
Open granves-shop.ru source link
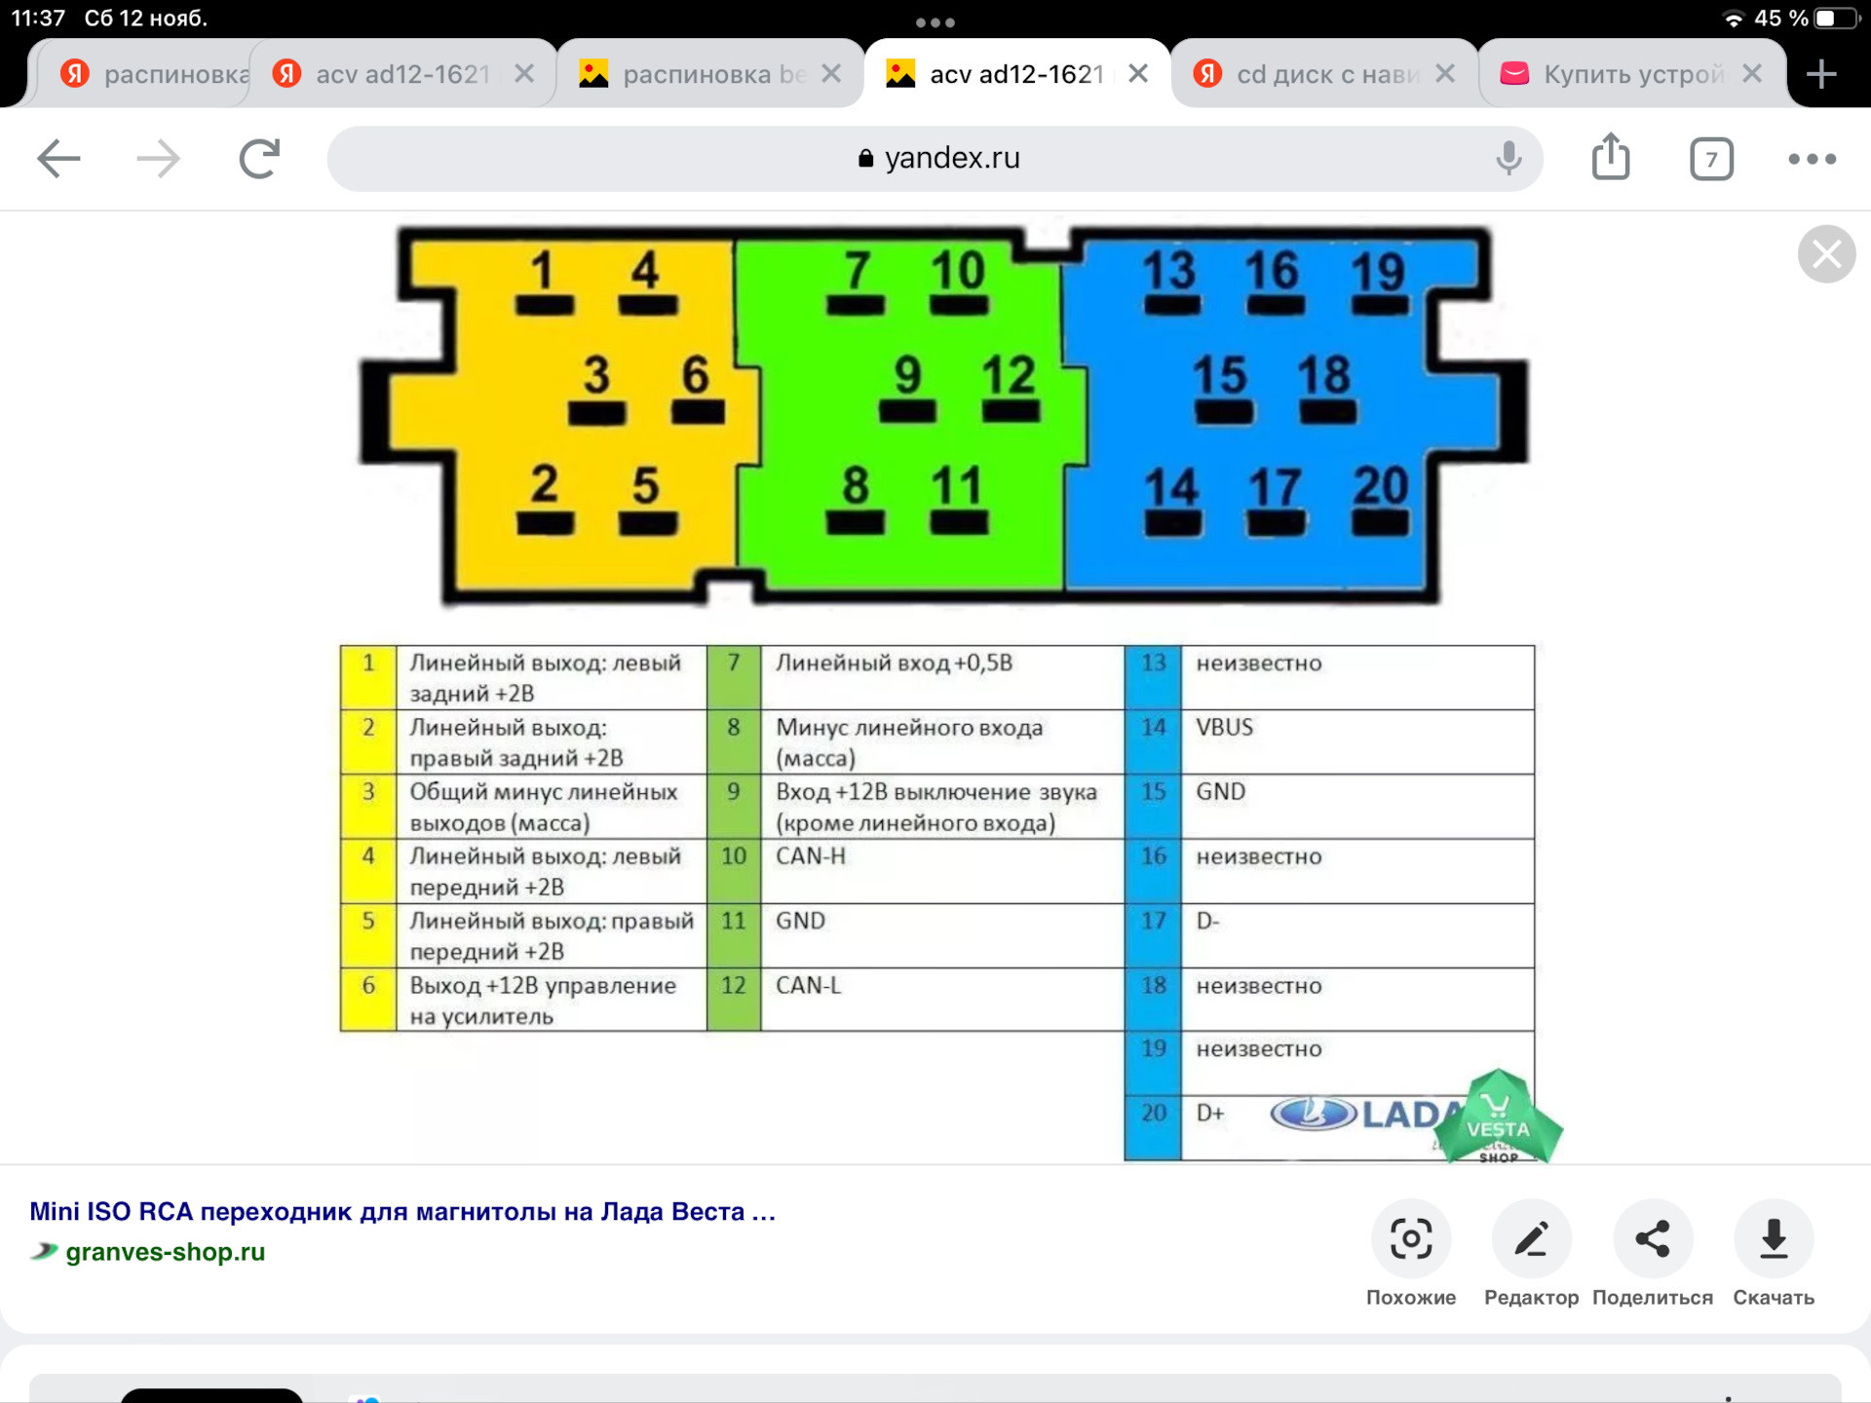pos(165,1252)
